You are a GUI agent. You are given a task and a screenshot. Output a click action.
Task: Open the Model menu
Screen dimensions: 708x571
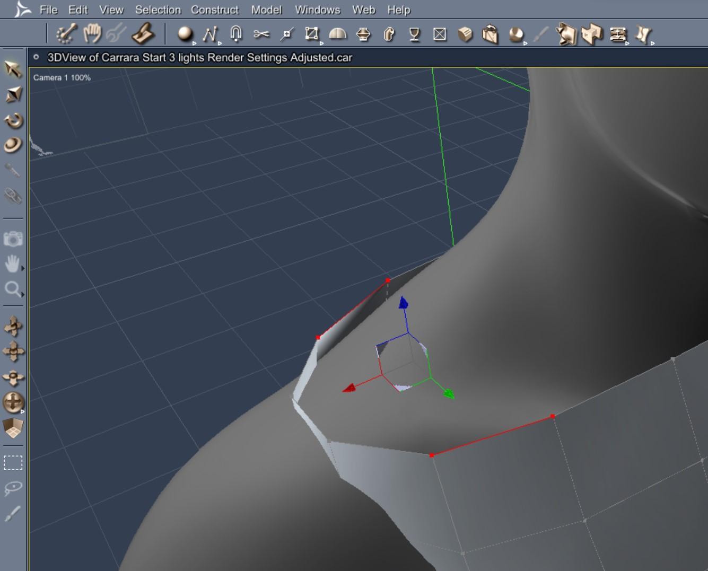(266, 10)
